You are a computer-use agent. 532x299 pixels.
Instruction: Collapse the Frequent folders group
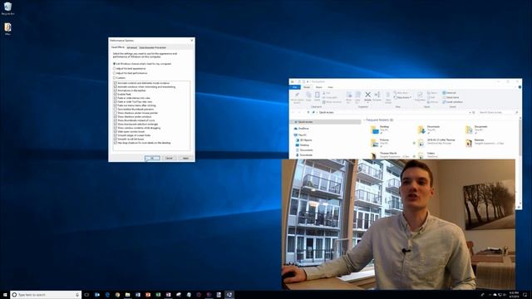(x=365, y=120)
